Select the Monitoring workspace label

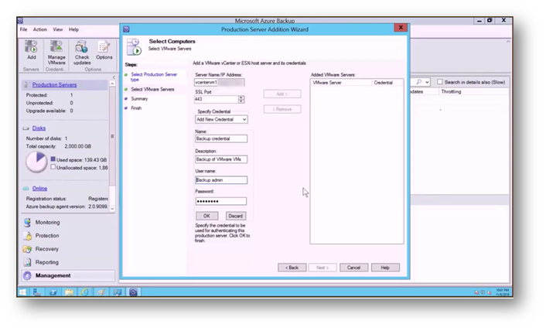point(47,223)
